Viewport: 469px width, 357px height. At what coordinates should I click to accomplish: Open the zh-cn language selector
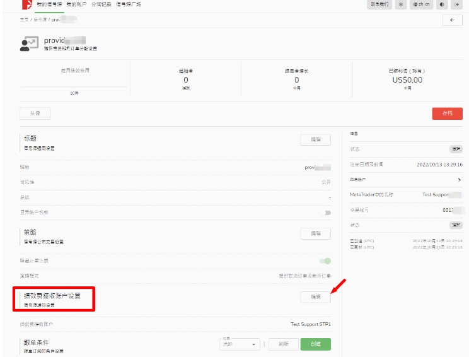pos(421,4)
